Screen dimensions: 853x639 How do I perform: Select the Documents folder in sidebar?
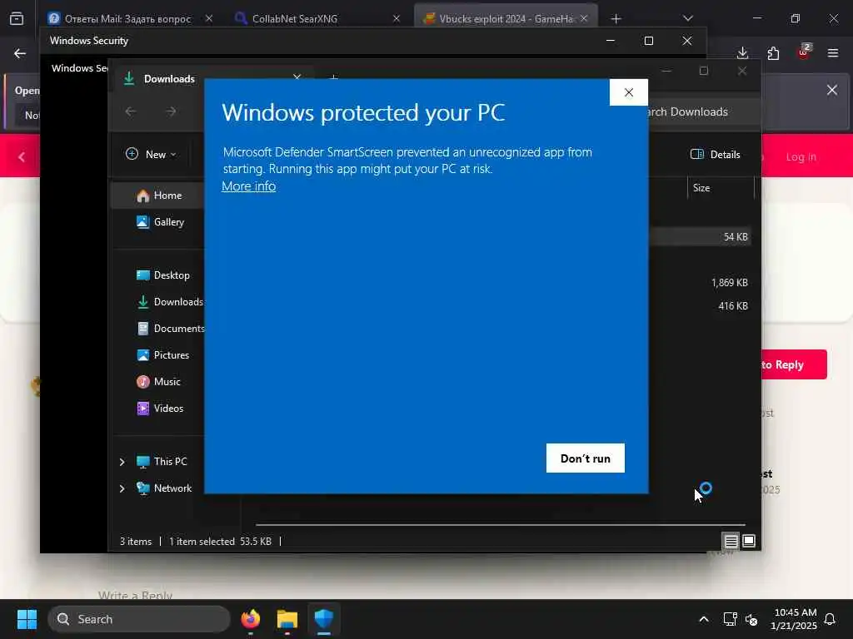tap(170, 329)
